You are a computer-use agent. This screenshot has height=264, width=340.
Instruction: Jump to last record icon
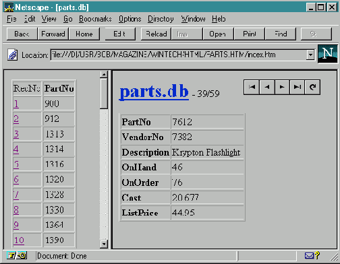[x=297, y=87]
